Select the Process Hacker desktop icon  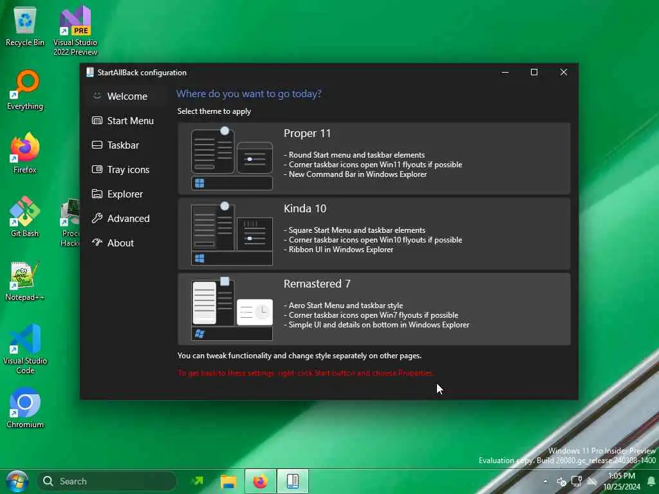click(x=70, y=223)
